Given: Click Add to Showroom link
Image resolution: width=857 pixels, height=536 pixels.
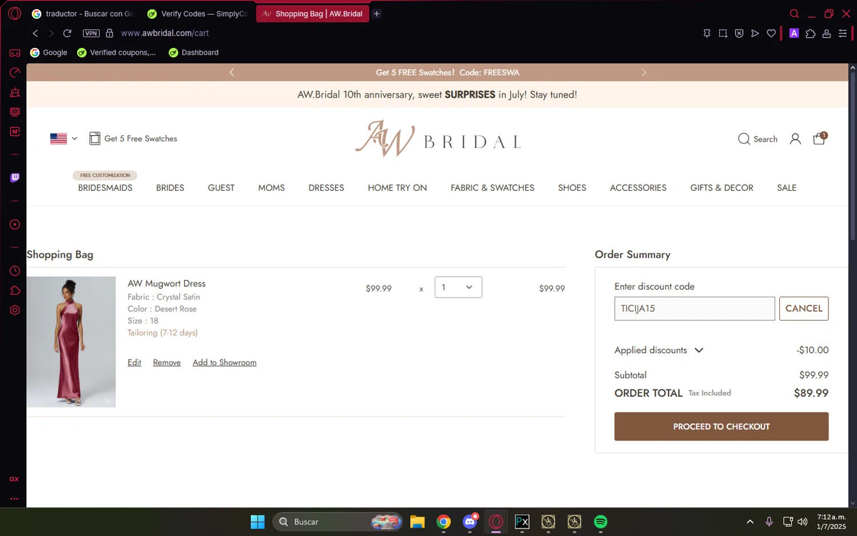Looking at the screenshot, I should 225,362.
